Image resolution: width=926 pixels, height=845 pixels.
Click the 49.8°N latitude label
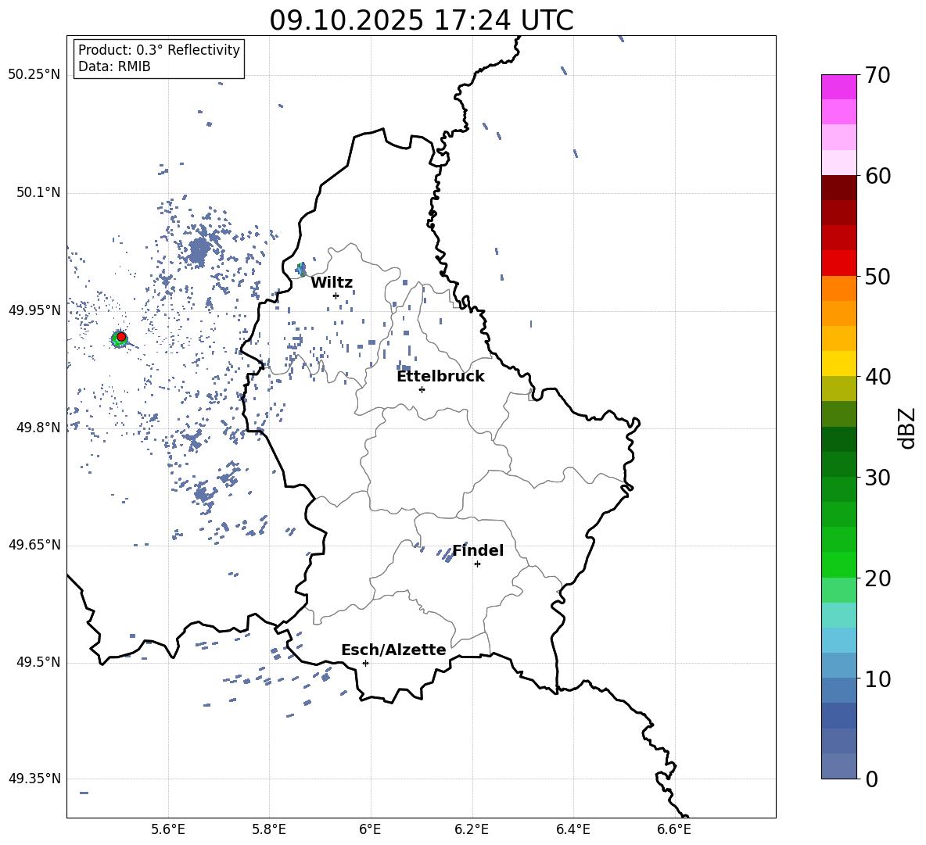[x=38, y=428]
